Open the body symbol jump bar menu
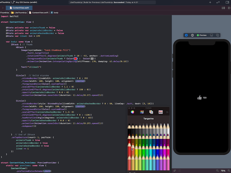This screenshot has height=173, width=231. tap(55, 13)
